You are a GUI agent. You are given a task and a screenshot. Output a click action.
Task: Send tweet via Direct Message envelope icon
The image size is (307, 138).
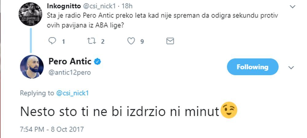click(x=170, y=41)
